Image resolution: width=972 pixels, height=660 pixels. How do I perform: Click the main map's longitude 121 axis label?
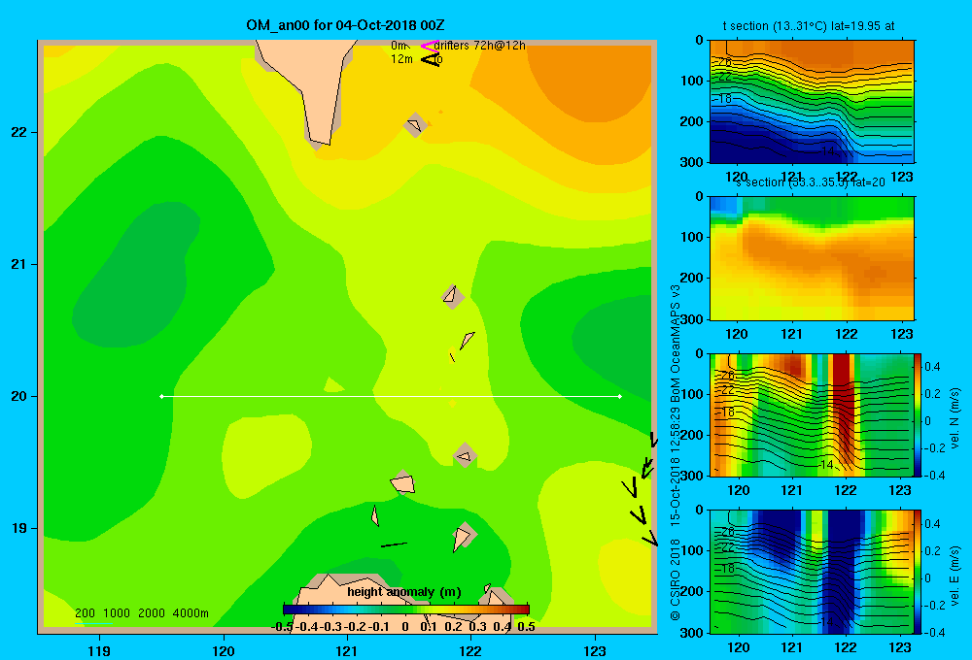(347, 650)
